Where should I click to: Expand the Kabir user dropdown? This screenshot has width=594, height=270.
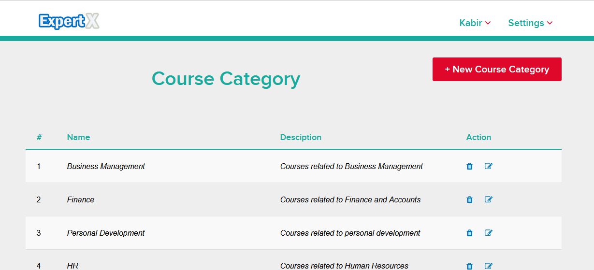[x=475, y=23]
